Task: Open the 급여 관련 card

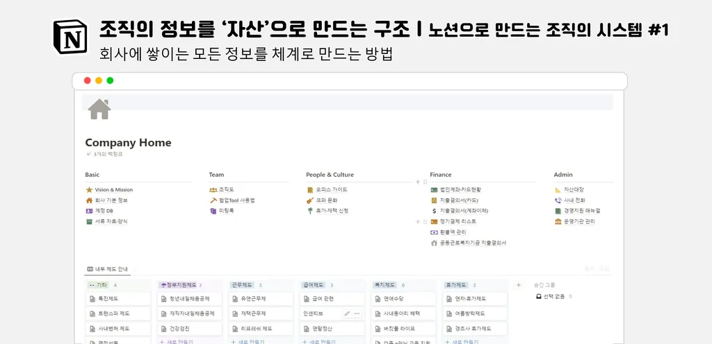Action: tap(332, 299)
